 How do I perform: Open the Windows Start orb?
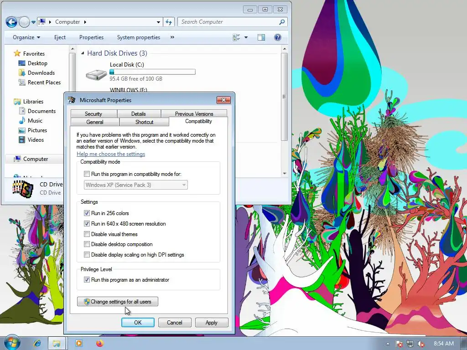[12, 343]
